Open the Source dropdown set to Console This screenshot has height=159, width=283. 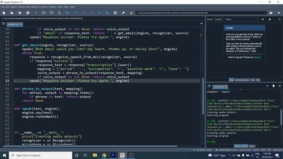[x=219, y=19]
